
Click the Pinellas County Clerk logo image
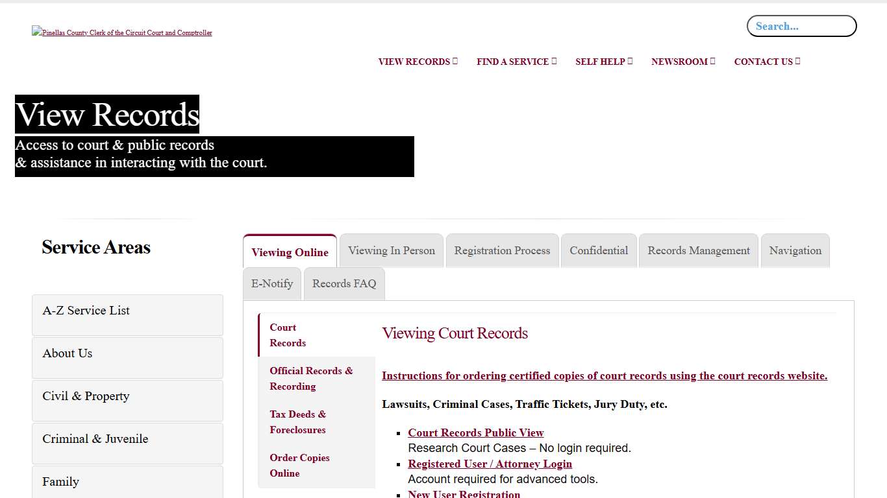pos(122,32)
